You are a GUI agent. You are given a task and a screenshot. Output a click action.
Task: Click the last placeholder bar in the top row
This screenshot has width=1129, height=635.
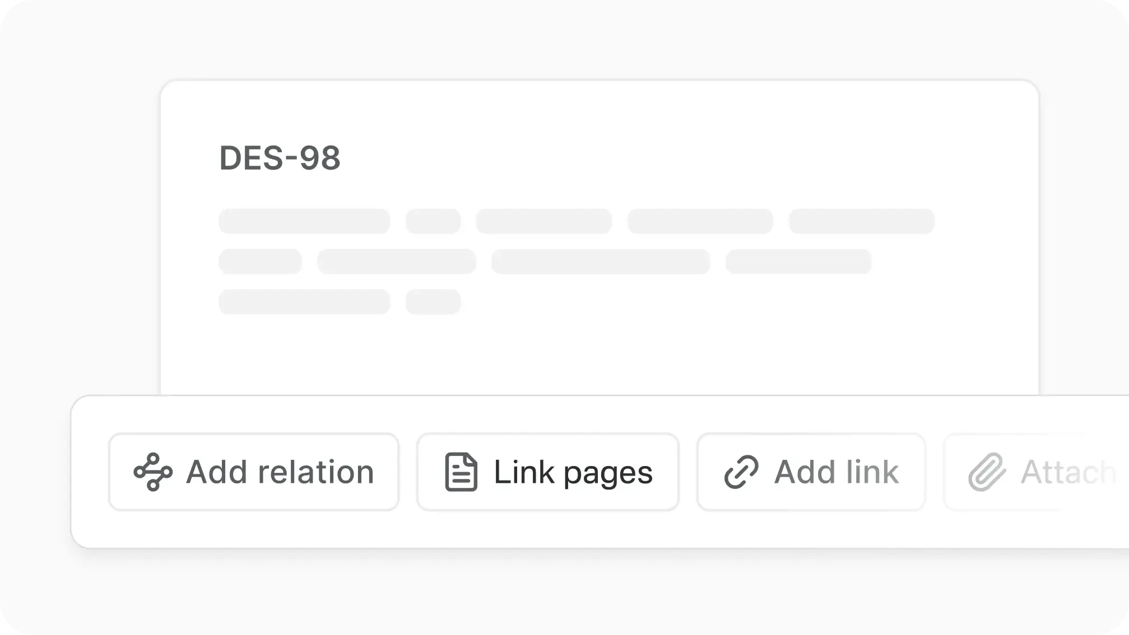tap(861, 222)
